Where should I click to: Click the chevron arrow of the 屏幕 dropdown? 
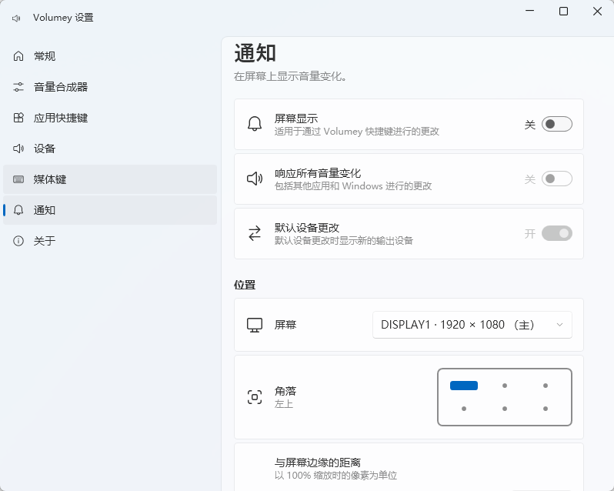(559, 325)
